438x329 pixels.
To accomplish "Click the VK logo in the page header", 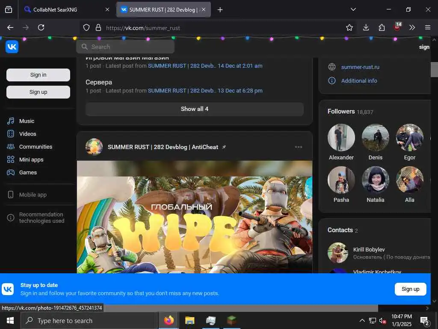I will (12, 47).
